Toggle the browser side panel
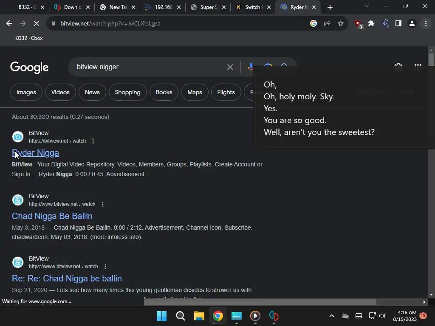 (398, 24)
